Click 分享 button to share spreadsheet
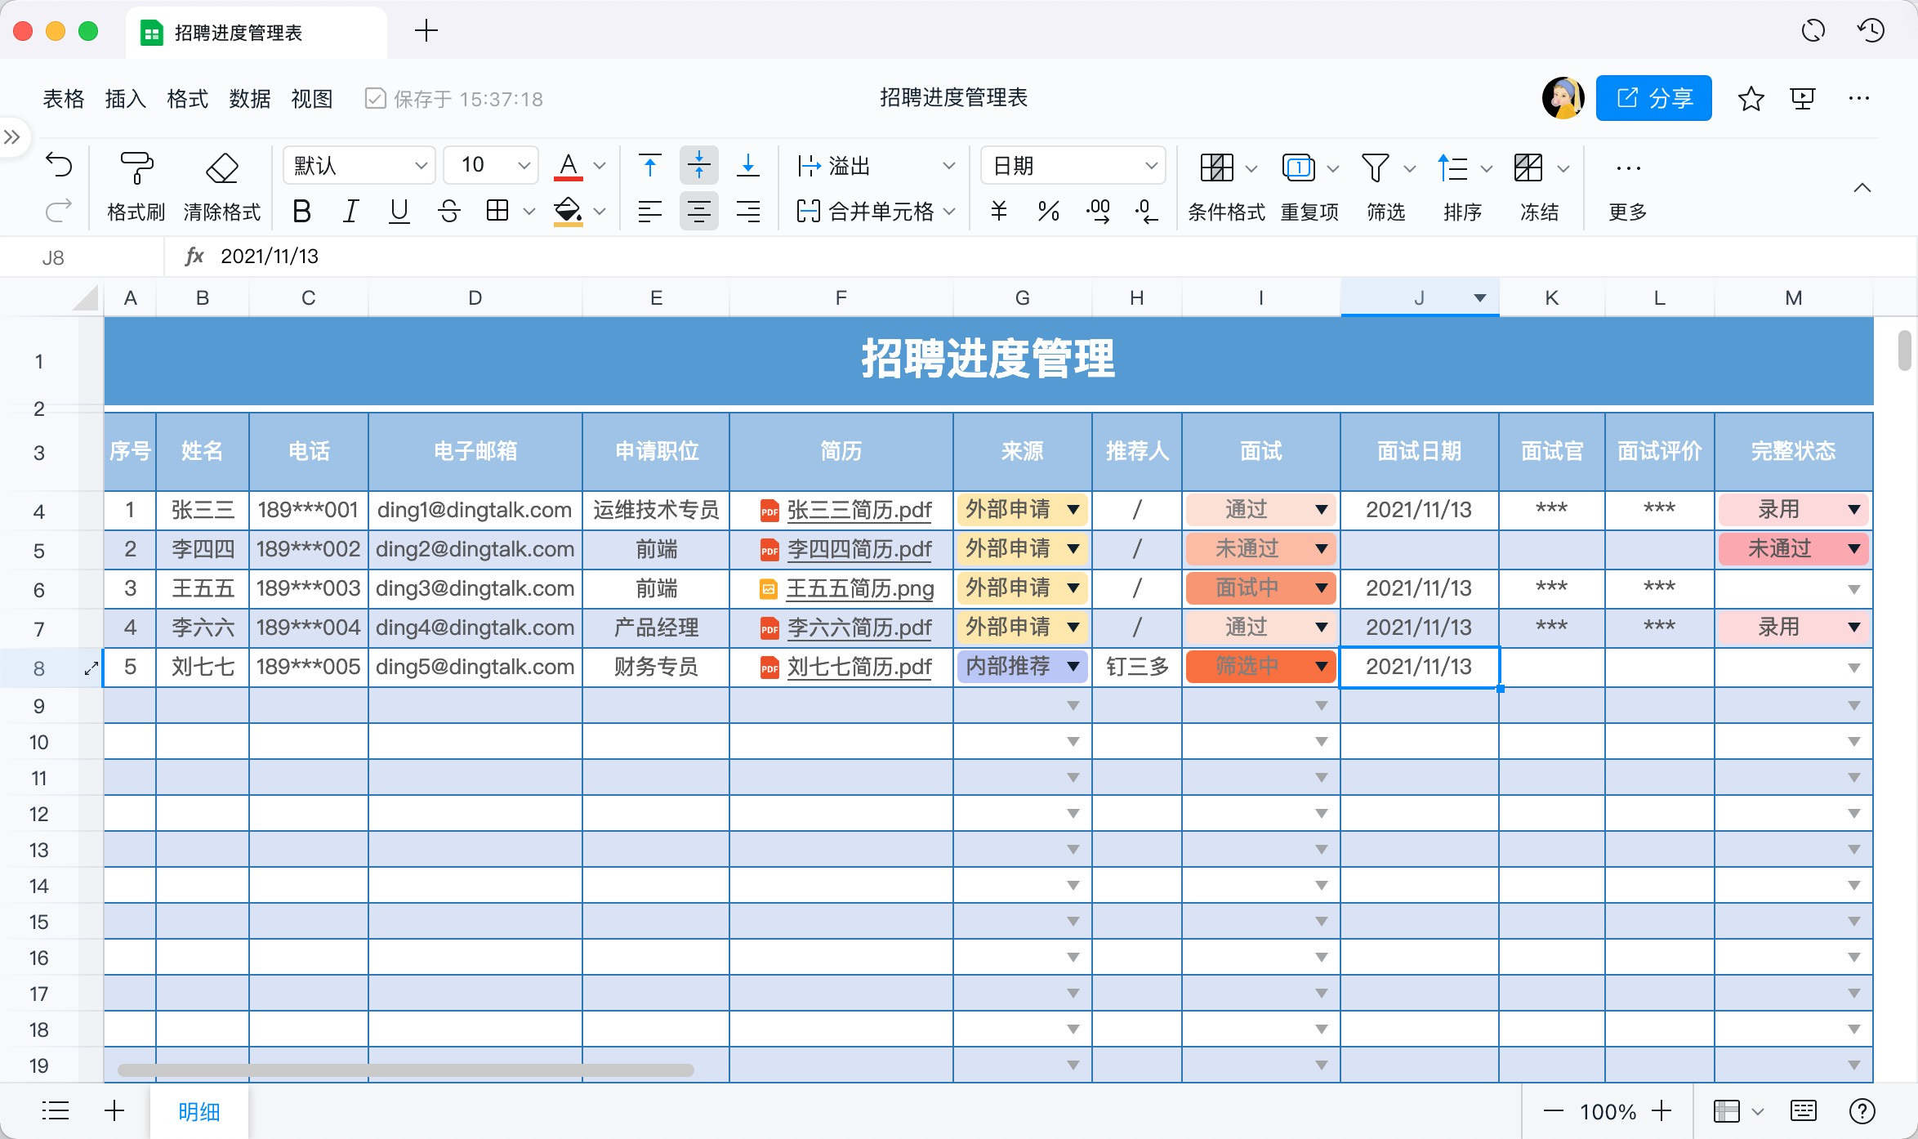This screenshot has height=1139, width=1918. (x=1657, y=96)
